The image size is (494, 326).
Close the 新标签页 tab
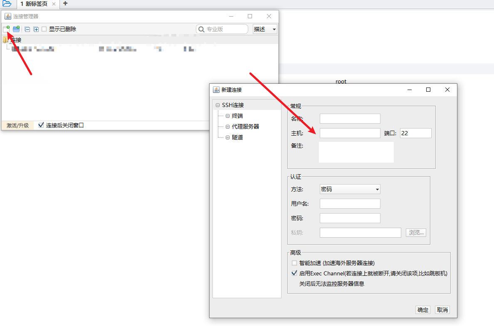point(54,4)
